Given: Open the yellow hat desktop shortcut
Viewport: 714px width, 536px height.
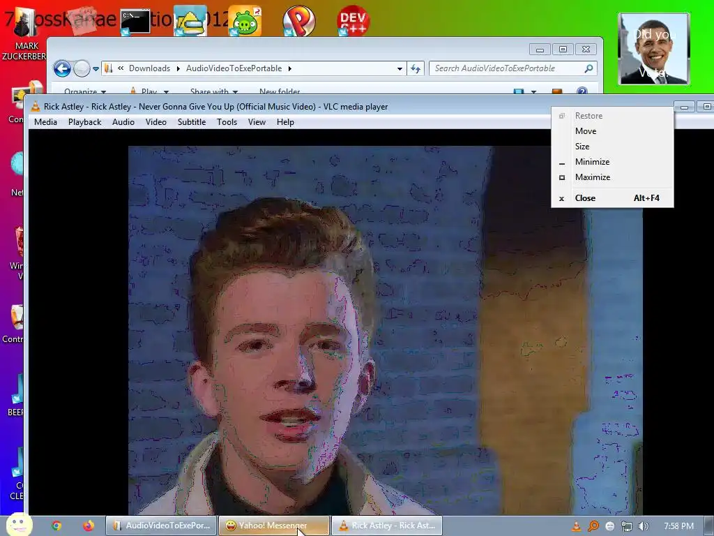Looking at the screenshot, I should tap(190, 22).
